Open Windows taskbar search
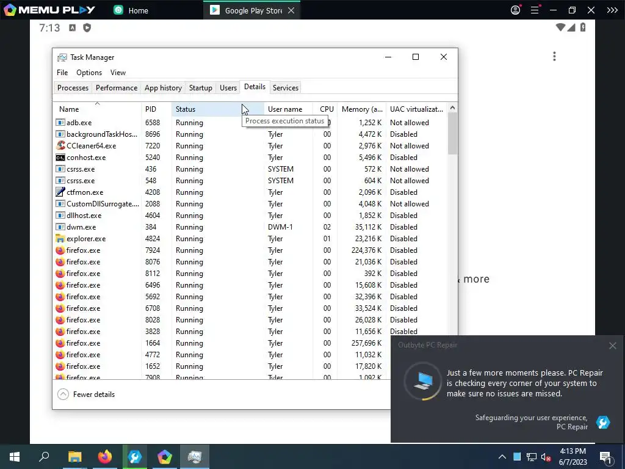The width and height of the screenshot is (625, 469). pyautogui.click(x=44, y=457)
